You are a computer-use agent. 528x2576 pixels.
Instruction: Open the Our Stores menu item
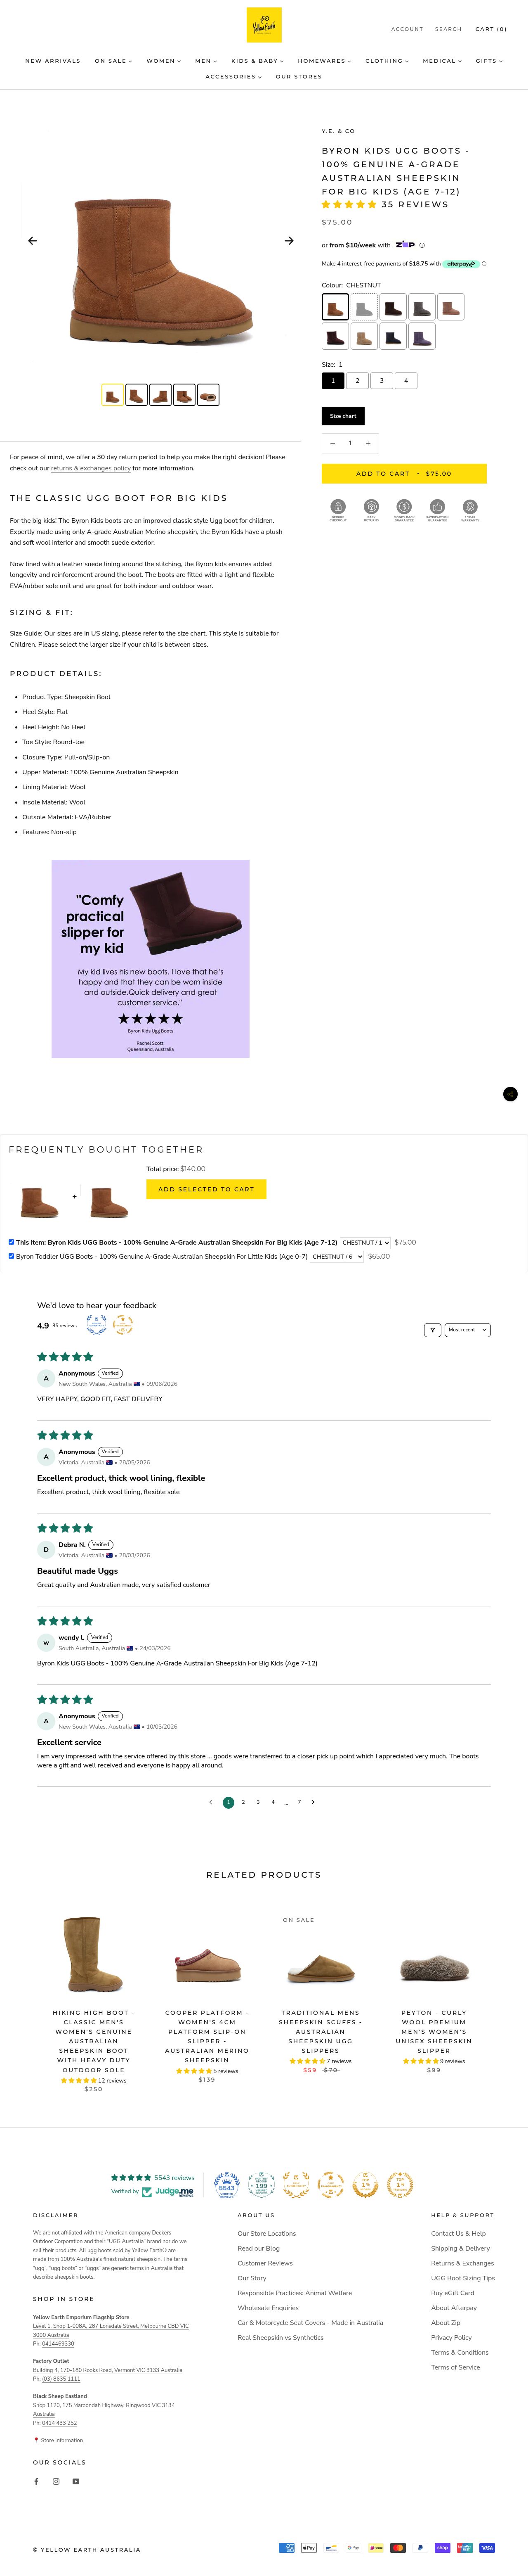click(x=298, y=77)
